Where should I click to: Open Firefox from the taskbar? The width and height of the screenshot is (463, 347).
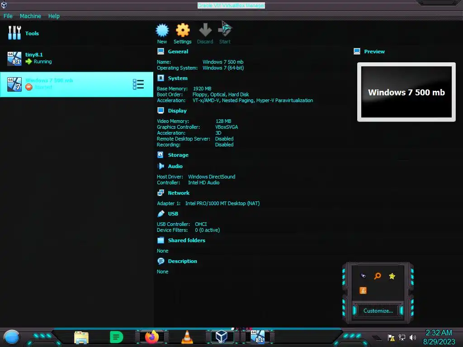tap(152, 337)
